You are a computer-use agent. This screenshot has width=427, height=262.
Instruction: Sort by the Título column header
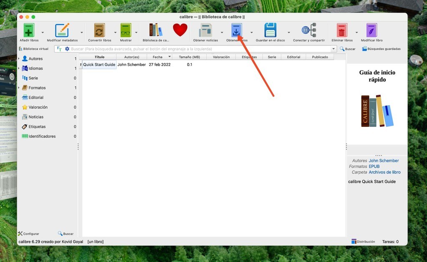[99, 57]
